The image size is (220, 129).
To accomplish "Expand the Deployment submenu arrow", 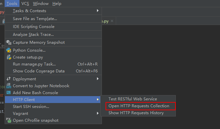I will 98,79.
